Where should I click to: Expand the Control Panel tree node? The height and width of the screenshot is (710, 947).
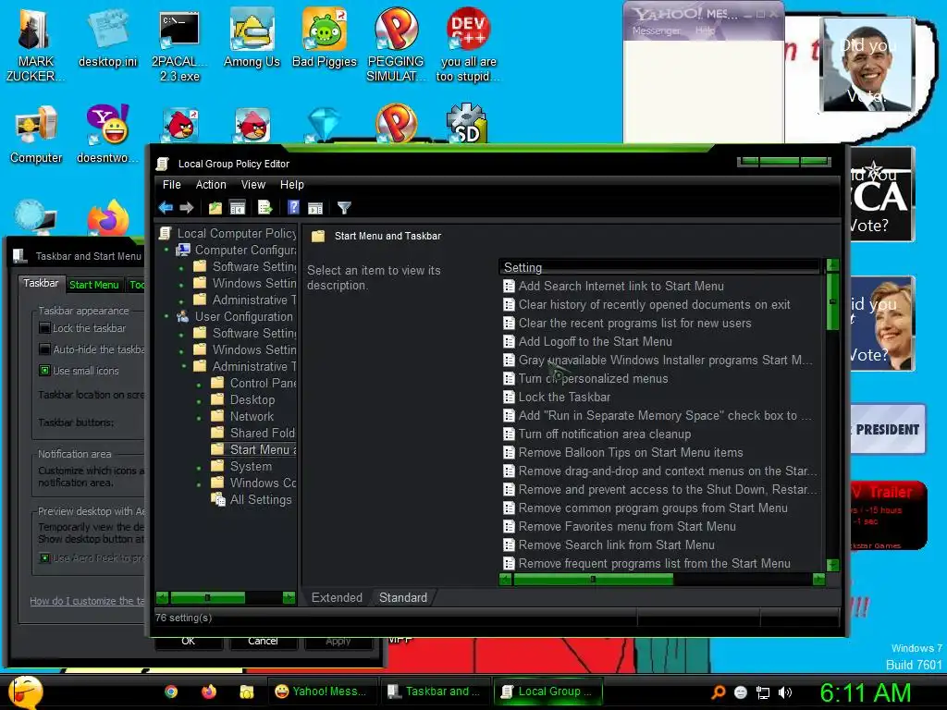[200, 384]
